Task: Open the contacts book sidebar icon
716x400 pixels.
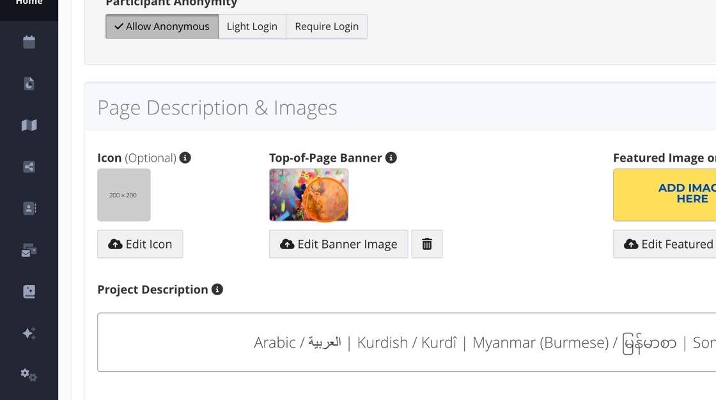Action: pyautogui.click(x=29, y=208)
